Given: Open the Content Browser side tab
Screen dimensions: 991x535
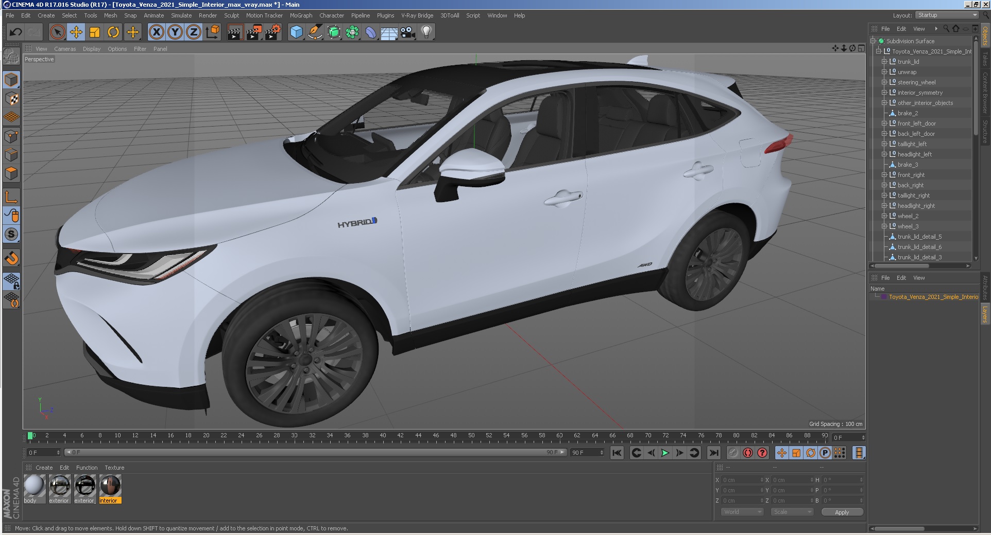Looking at the screenshot, I should pos(985,93).
